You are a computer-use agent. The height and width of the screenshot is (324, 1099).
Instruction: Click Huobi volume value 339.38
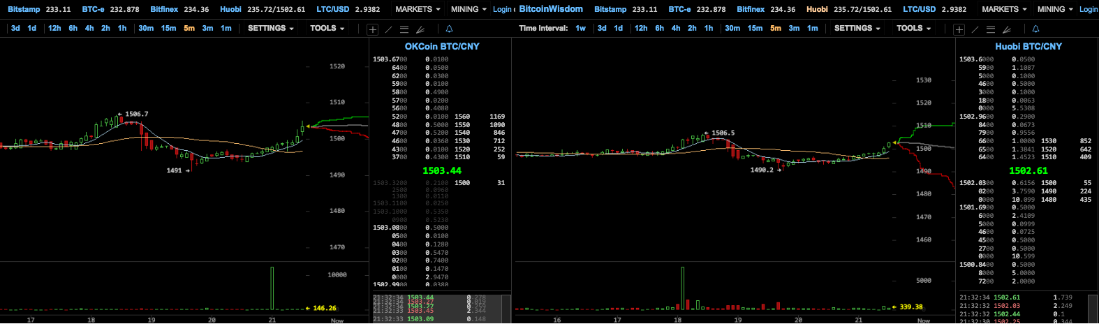(x=911, y=307)
